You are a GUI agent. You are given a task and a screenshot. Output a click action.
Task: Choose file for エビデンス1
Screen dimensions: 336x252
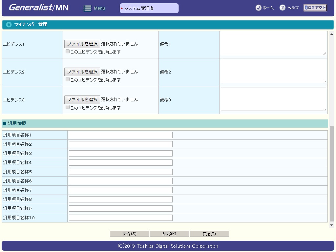(x=82, y=44)
